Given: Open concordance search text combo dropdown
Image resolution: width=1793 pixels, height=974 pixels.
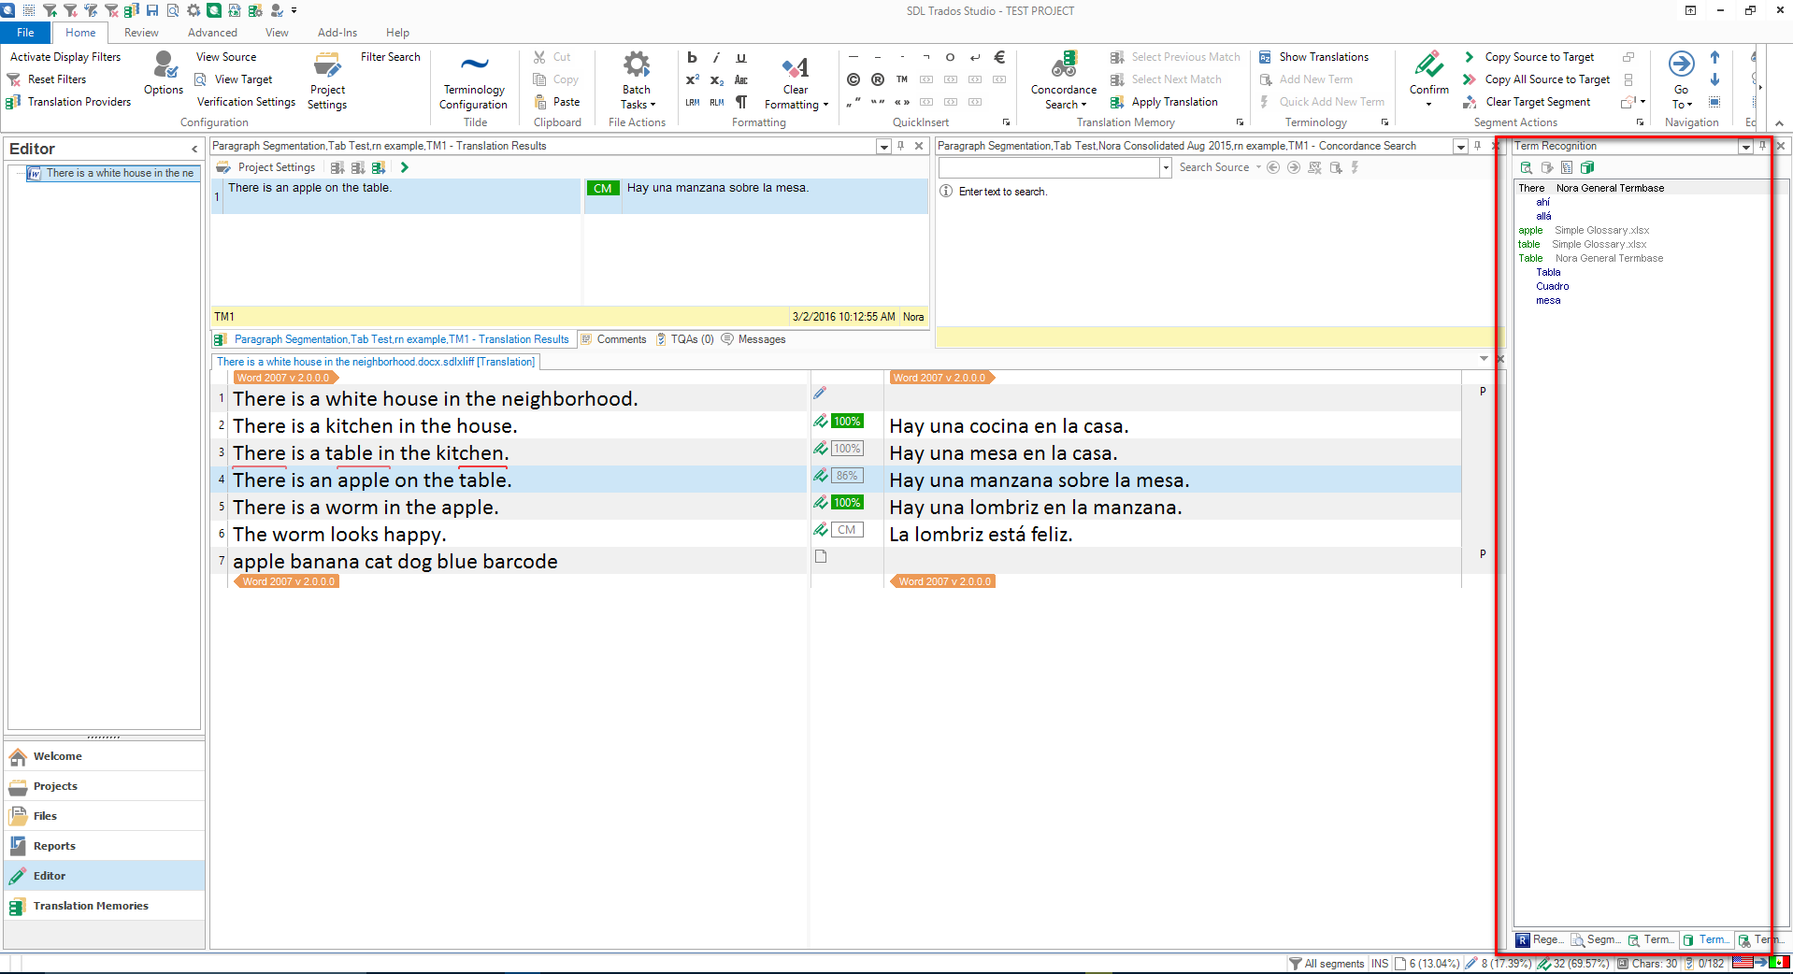Looking at the screenshot, I should click(x=1165, y=167).
